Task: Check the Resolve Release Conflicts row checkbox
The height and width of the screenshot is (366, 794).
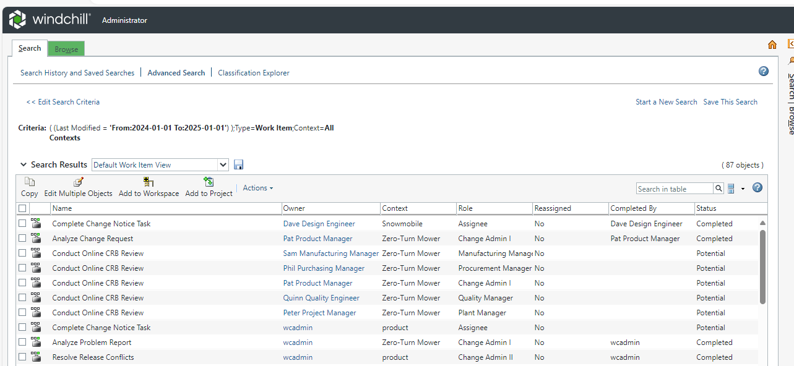Action: [x=22, y=357]
